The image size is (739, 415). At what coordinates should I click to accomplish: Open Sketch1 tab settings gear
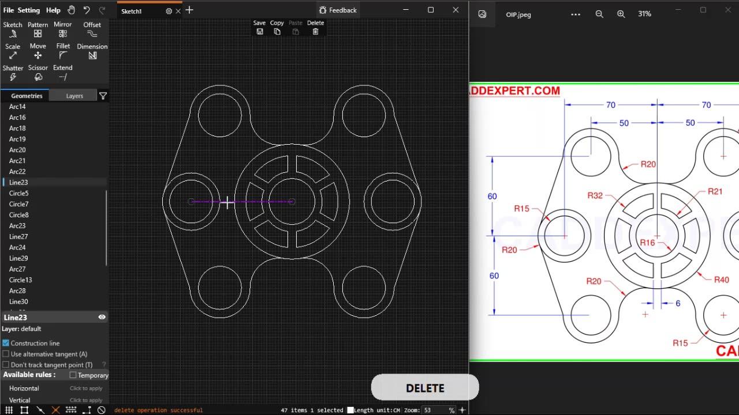point(169,11)
